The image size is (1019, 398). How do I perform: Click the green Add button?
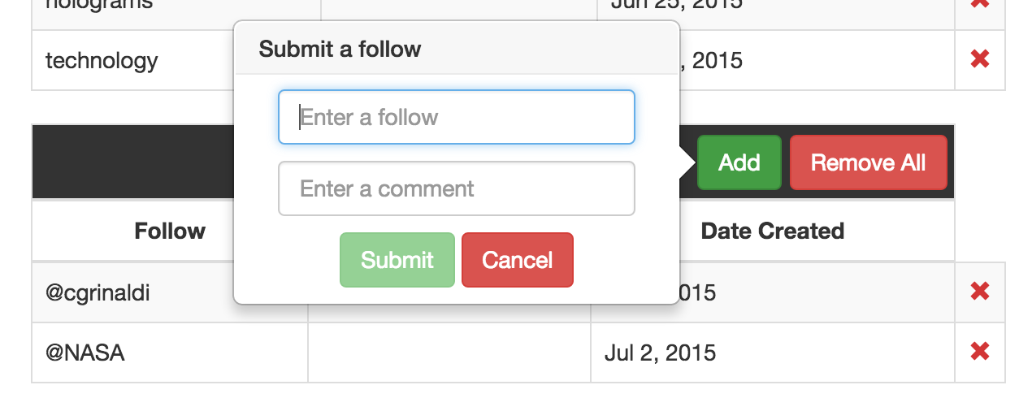pyautogui.click(x=739, y=162)
